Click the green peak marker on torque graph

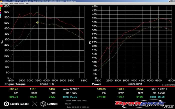(x=37, y=12)
